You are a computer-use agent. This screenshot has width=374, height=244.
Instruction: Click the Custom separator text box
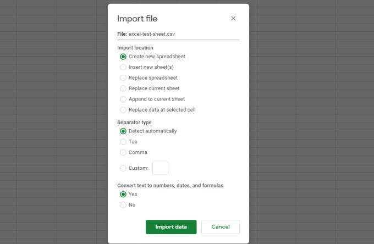click(x=160, y=168)
